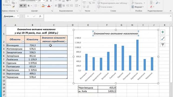This screenshot has height=97, width=173.
Task: Click the Decrease decimal icon
Action: click(88, 7)
